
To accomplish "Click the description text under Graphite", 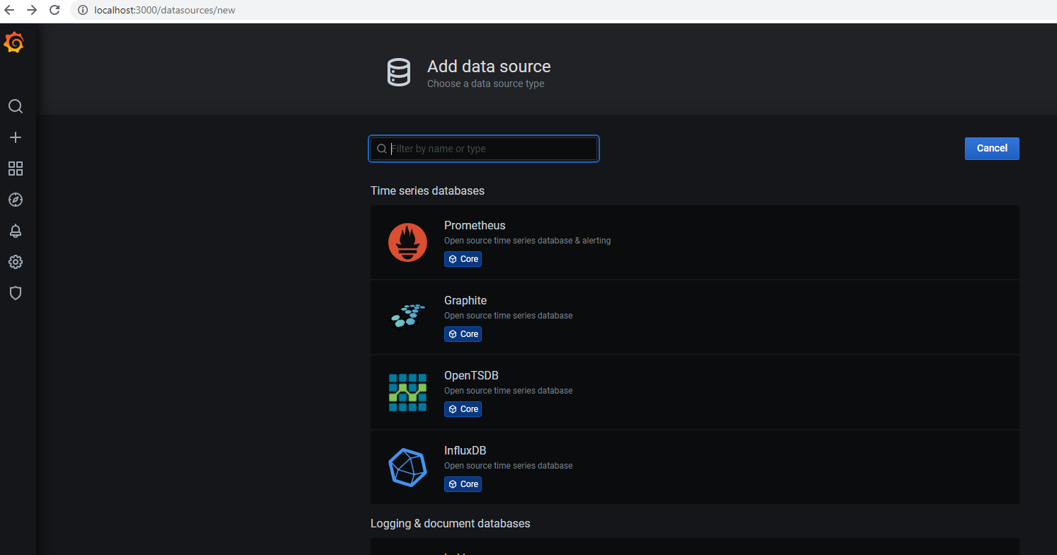I will (508, 316).
